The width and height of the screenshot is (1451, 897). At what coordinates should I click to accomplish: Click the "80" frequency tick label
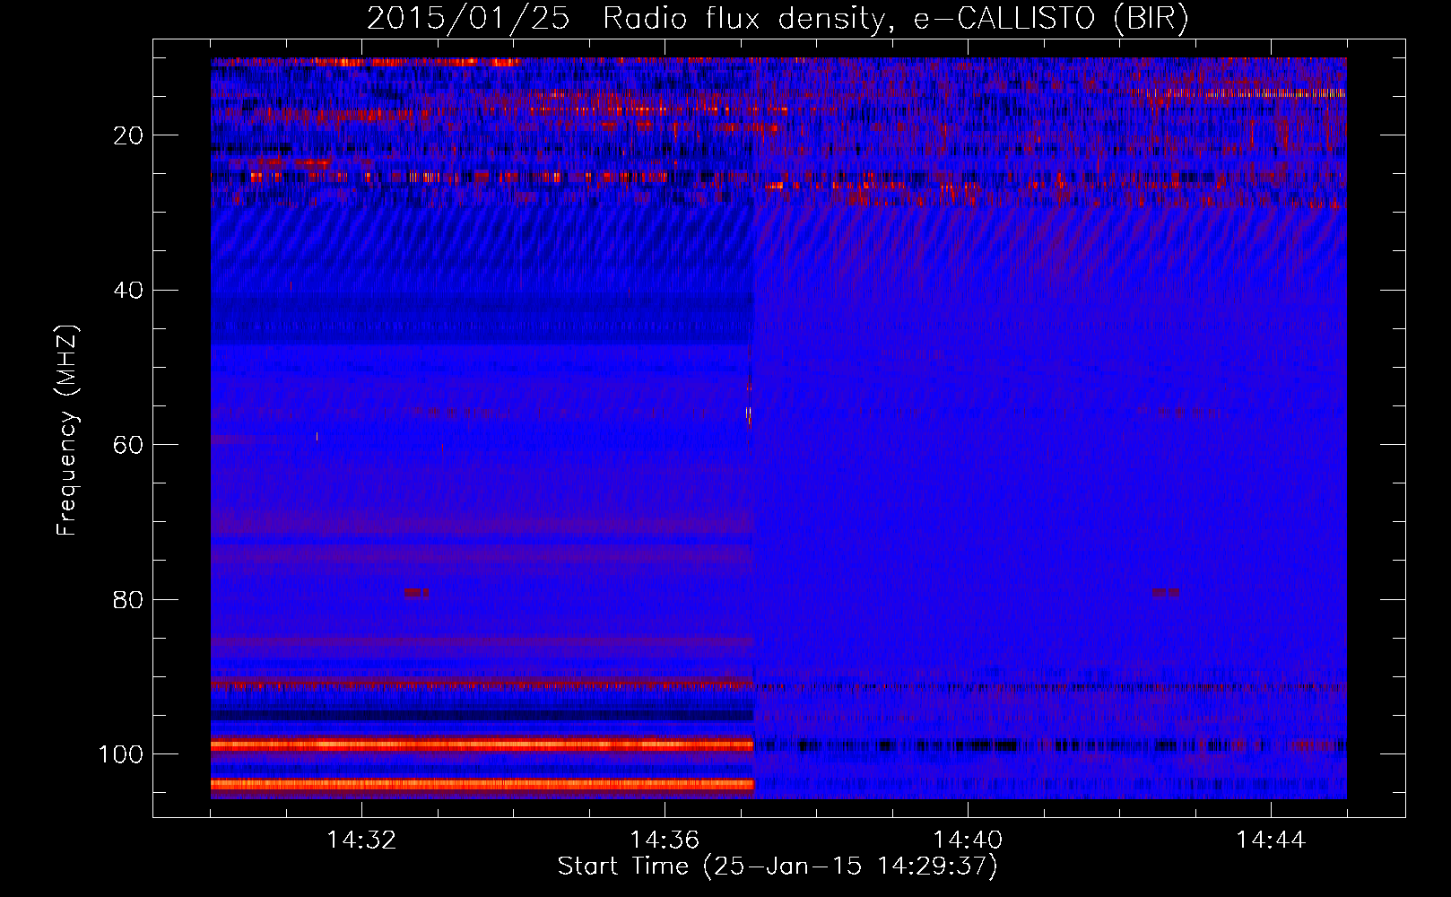[x=129, y=599]
